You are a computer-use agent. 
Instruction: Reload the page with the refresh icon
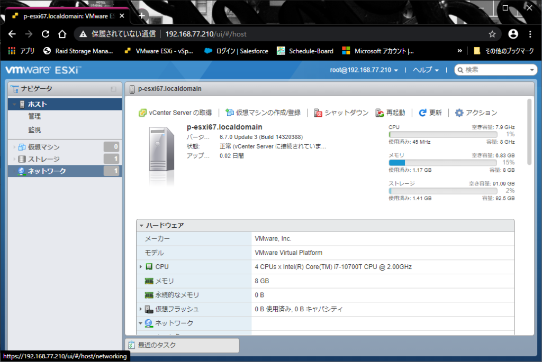click(46, 34)
